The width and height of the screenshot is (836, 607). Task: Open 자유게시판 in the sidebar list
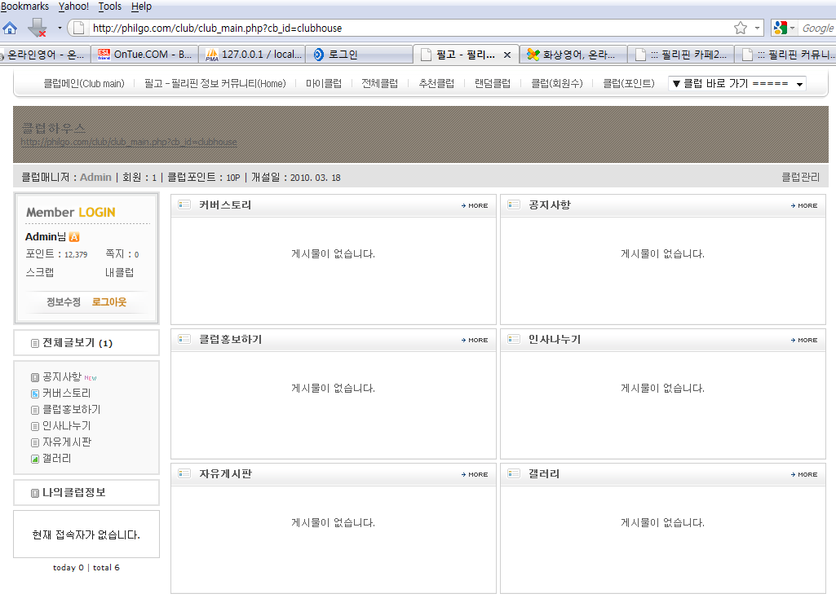click(x=66, y=442)
